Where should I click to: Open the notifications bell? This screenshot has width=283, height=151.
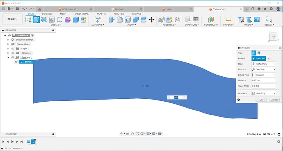pos(265,9)
